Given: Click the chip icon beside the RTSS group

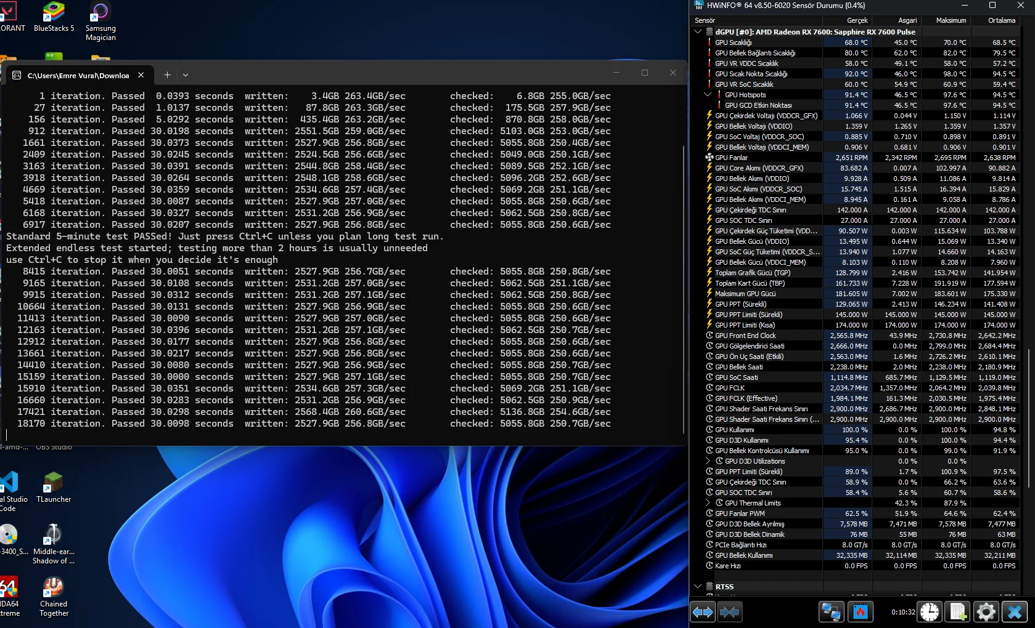Looking at the screenshot, I should coord(709,587).
